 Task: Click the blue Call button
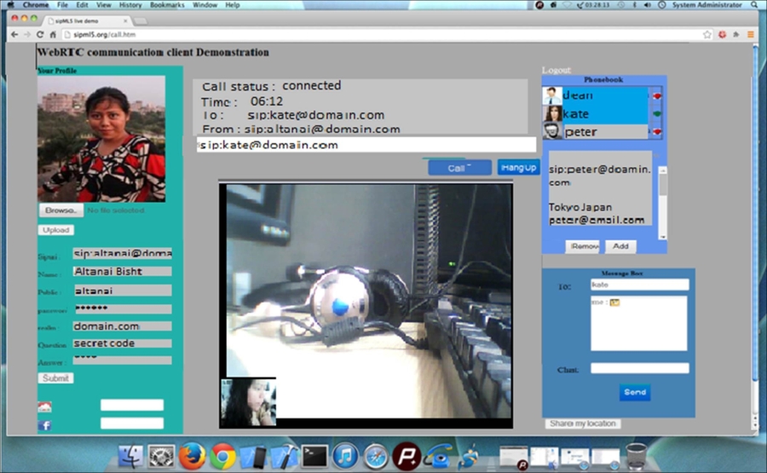coord(460,168)
